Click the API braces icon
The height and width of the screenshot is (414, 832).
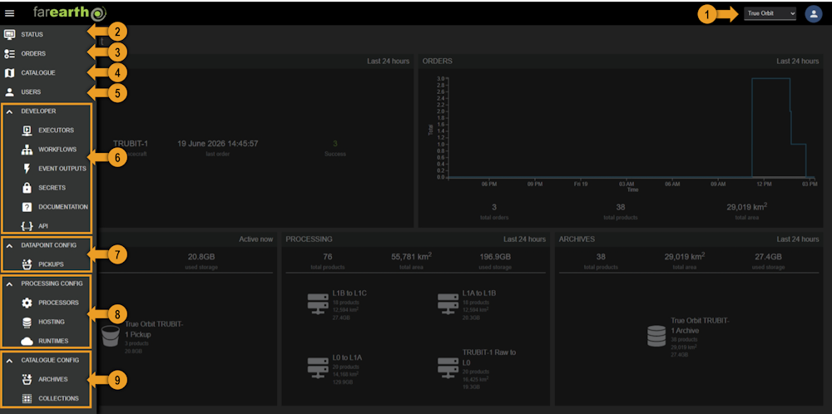(27, 226)
